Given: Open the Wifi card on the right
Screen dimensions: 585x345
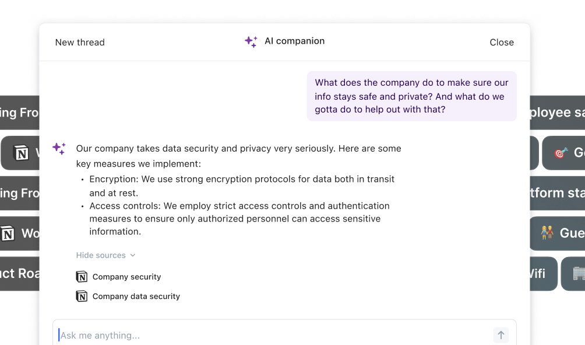Looking at the screenshot, I should click(x=544, y=273).
